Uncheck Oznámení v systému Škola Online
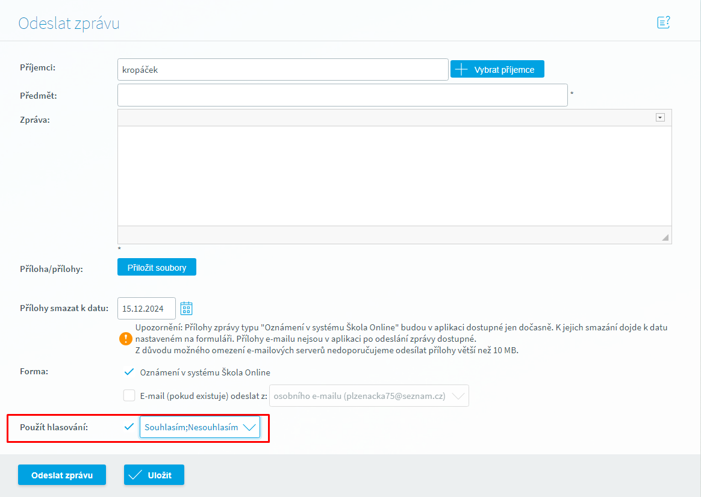Viewport: 701px width, 497px height. tap(128, 372)
